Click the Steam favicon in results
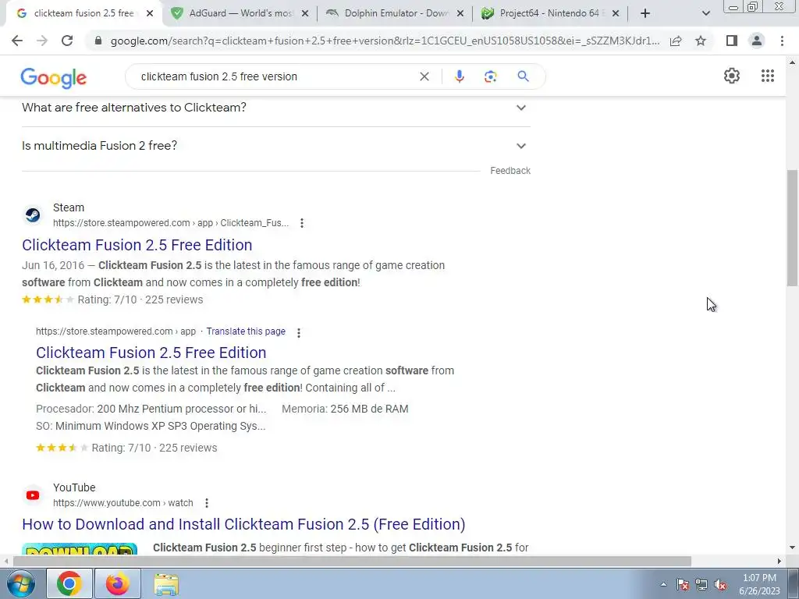799x599 pixels. click(33, 215)
